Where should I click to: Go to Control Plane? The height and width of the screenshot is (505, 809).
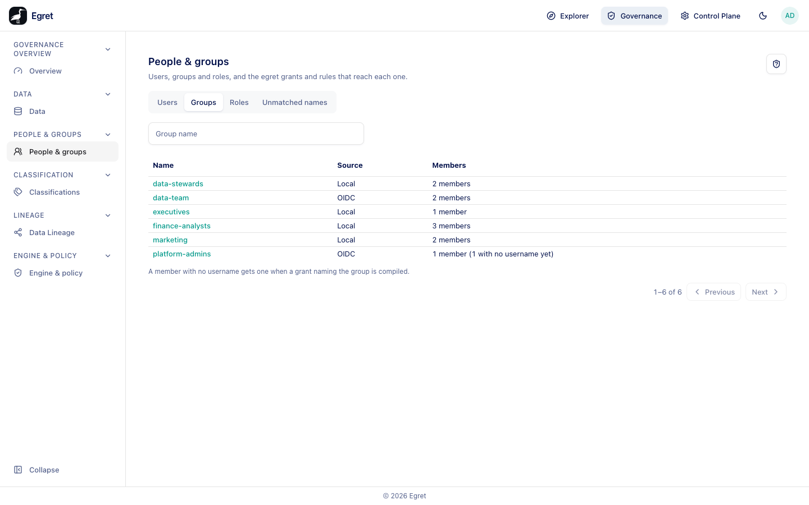tap(710, 16)
